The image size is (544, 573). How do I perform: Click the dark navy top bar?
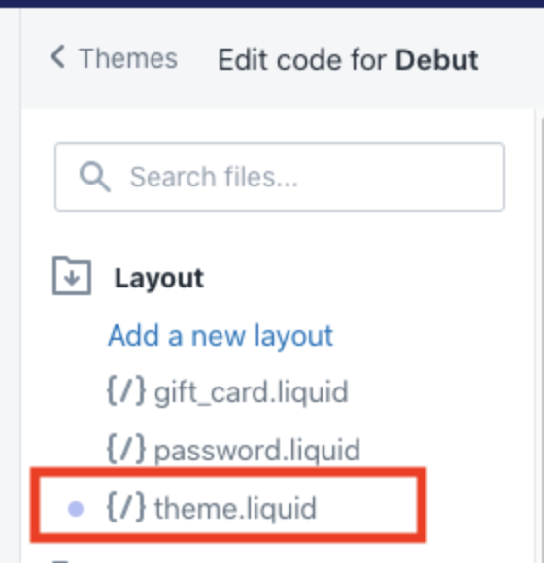(272, 4)
